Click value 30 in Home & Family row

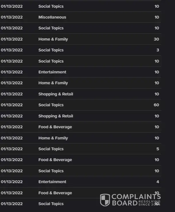[x=156, y=39]
